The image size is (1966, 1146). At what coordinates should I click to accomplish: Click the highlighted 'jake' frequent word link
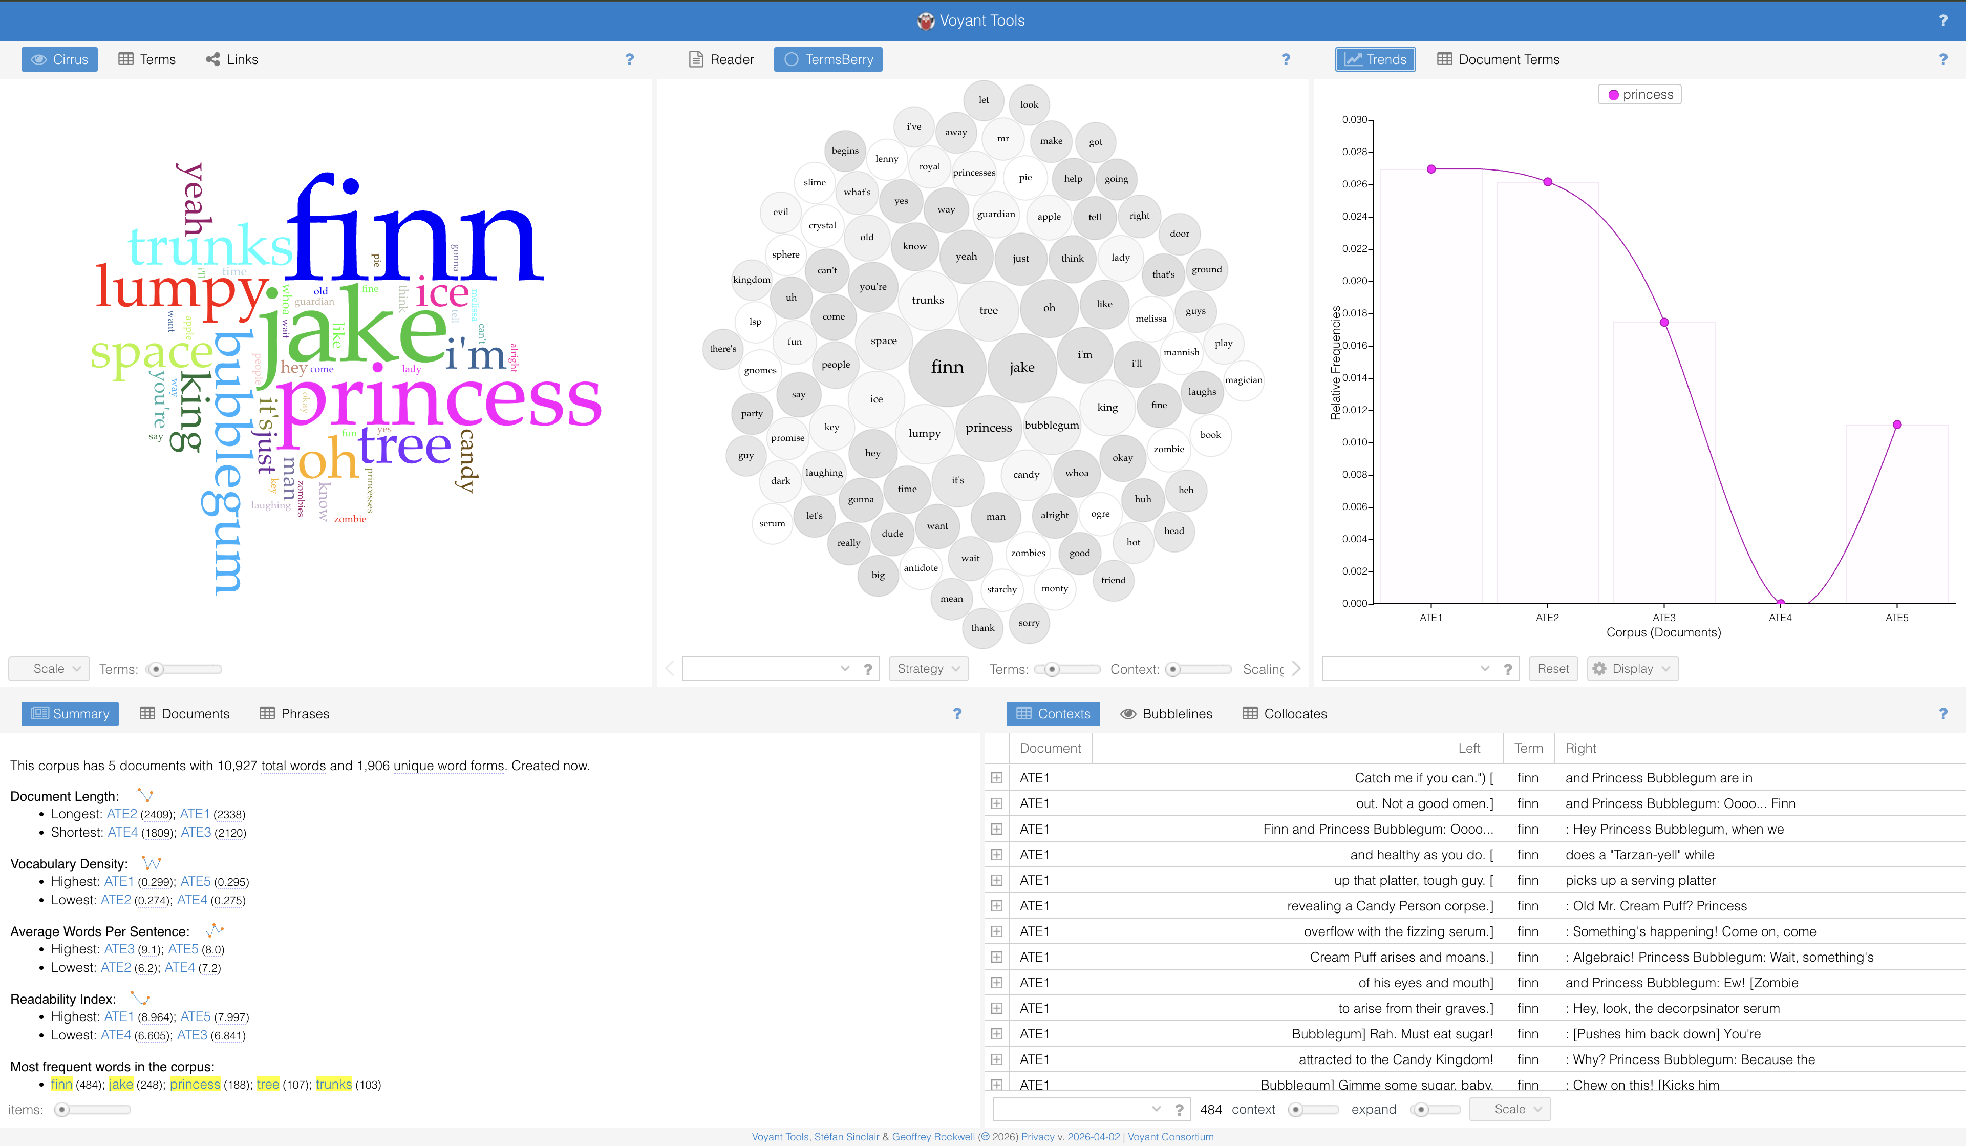coord(121,1085)
